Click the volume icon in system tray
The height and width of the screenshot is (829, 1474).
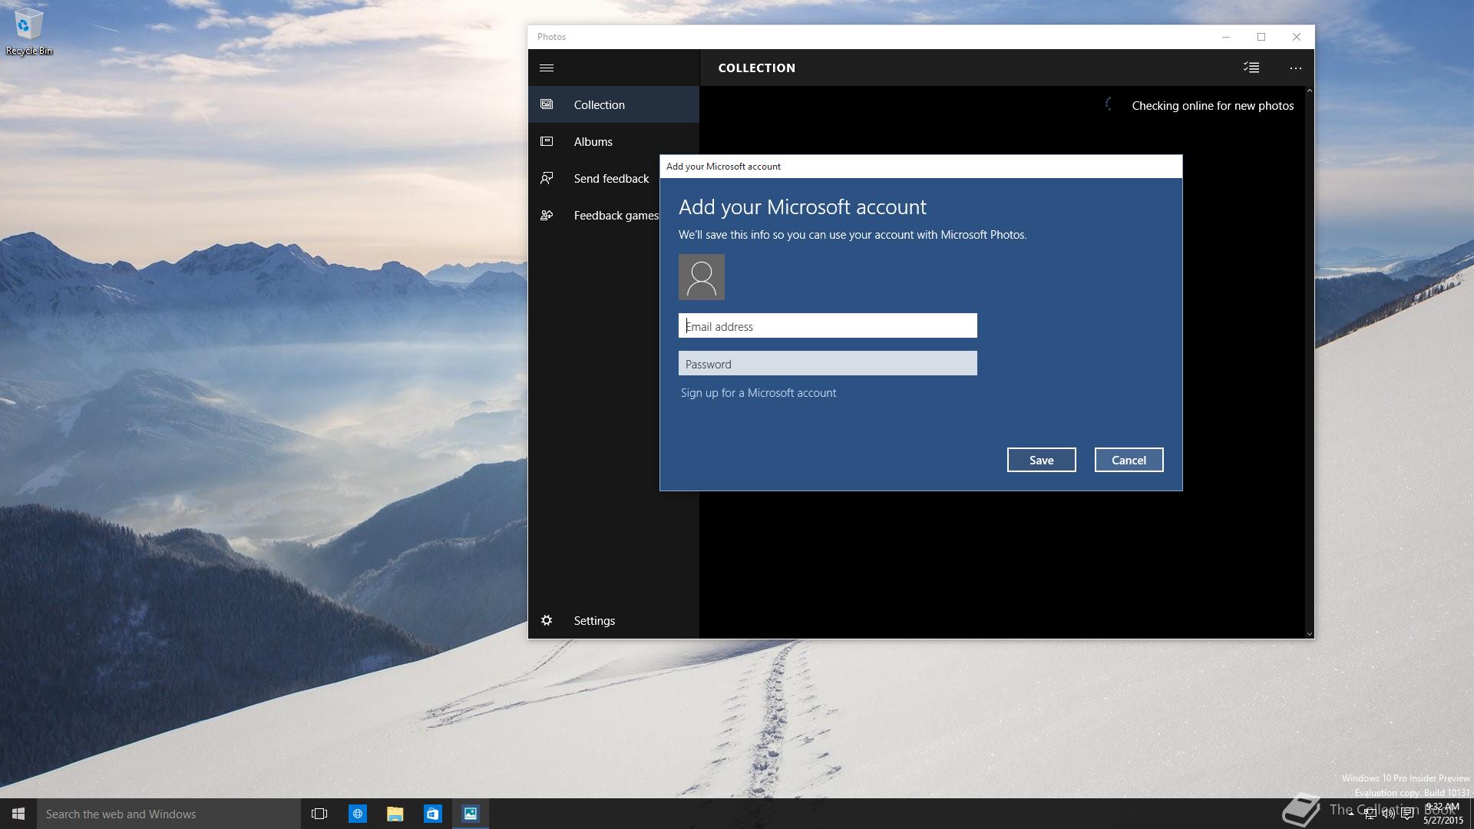coord(1388,814)
